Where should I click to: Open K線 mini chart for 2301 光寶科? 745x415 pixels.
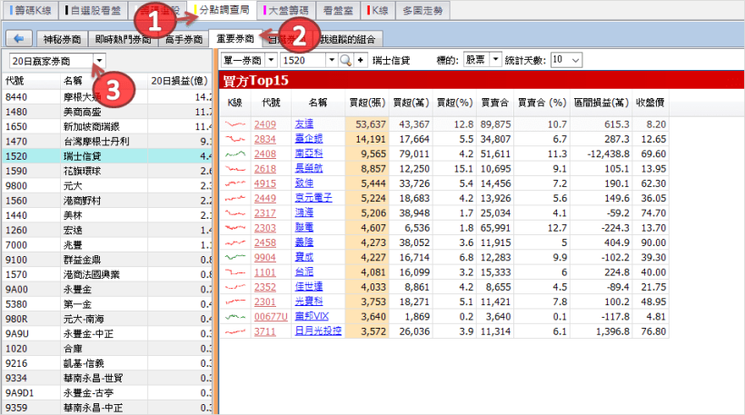235,301
